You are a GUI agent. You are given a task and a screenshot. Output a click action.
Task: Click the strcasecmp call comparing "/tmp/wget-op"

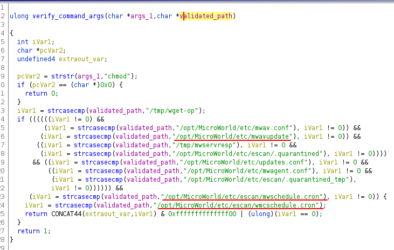click(x=66, y=111)
